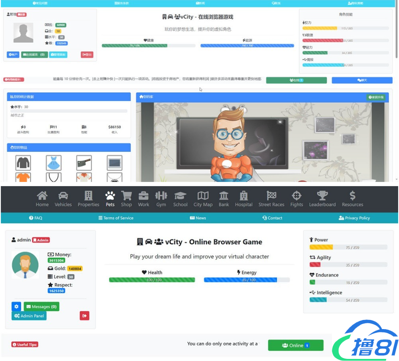Select the black sweater item
The height and width of the screenshot is (361, 399).
(x=23, y=163)
